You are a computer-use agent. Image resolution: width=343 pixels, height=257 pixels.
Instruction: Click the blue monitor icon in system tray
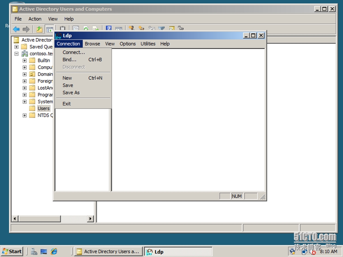(304, 252)
